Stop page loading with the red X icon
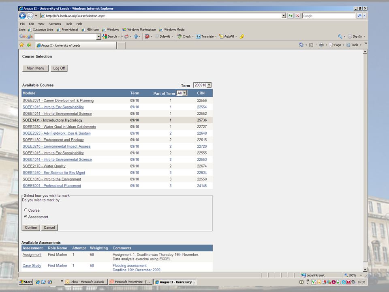The width and height of the screenshot is (389, 292). 298,16
